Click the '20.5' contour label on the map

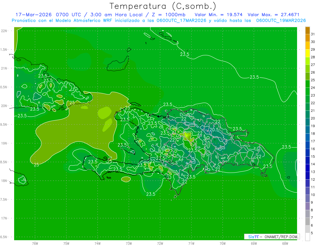pyautogui.click(x=214, y=129)
